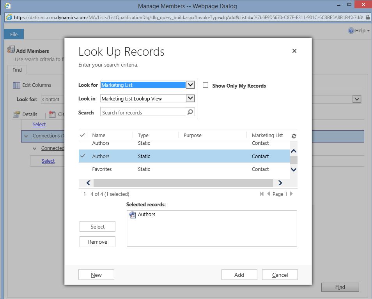Open the File tab
The height and width of the screenshot is (299, 372).
tap(14, 34)
